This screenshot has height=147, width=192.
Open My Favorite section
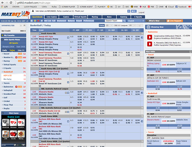[14, 35]
